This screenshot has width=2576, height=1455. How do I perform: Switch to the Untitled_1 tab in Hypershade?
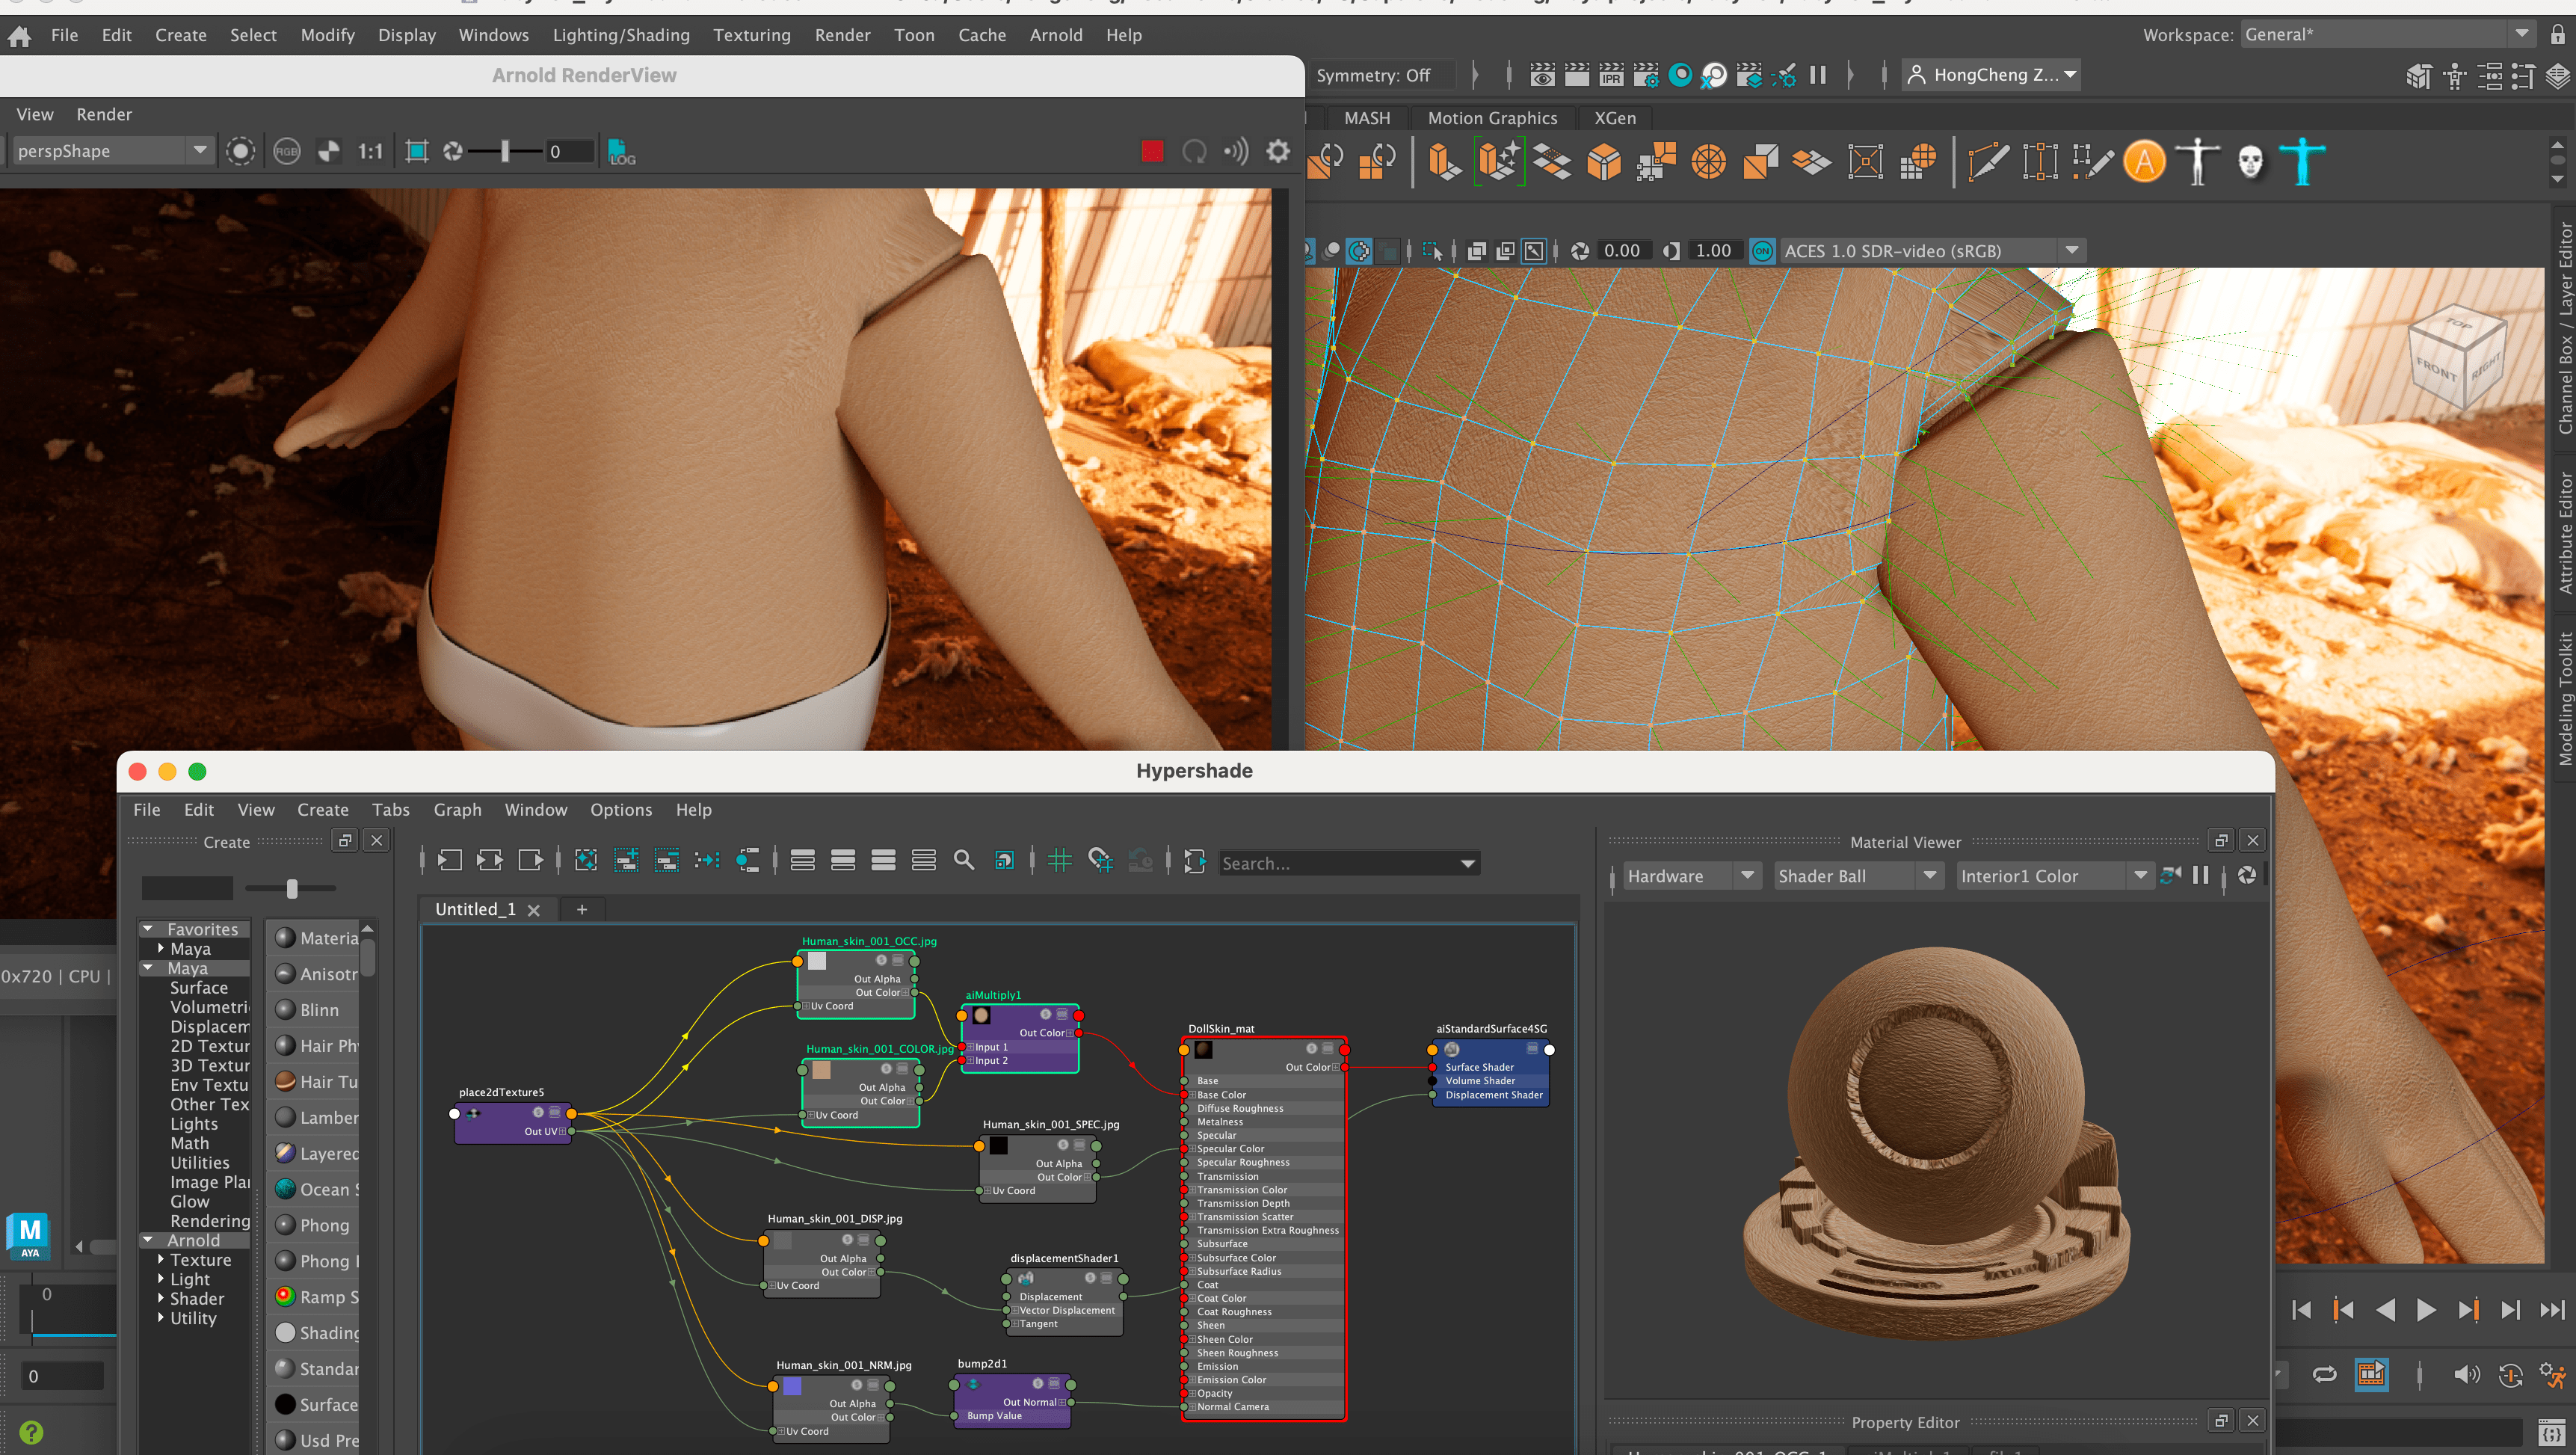pos(475,909)
